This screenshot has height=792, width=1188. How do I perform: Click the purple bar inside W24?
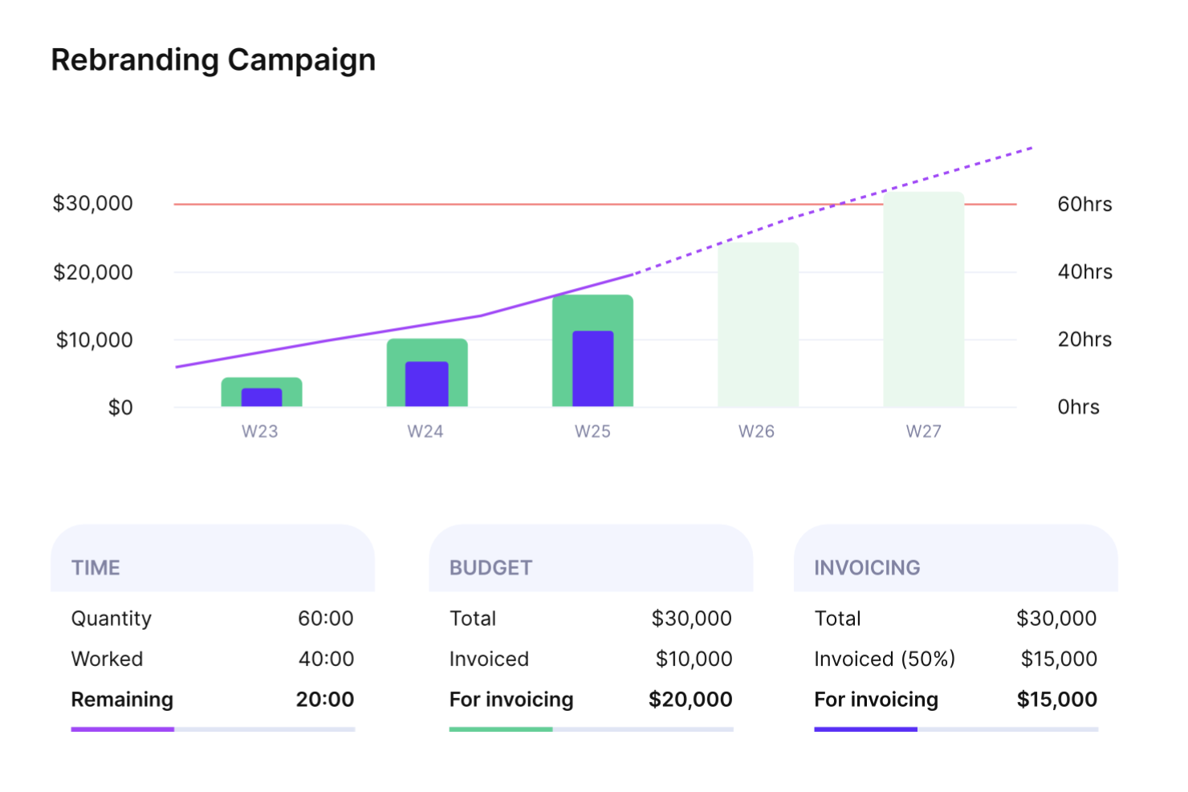[x=427, y=384]
